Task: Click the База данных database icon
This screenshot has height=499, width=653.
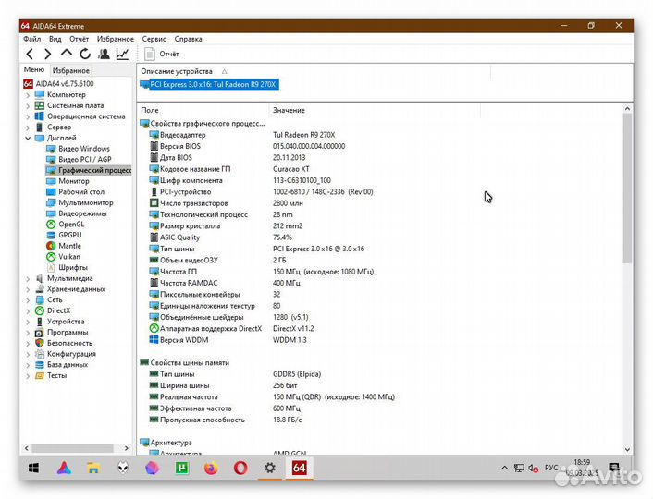Action: [x=40, y=365]
